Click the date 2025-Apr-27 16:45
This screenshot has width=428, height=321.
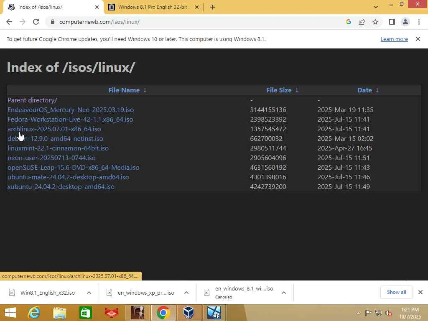point(344,148)
